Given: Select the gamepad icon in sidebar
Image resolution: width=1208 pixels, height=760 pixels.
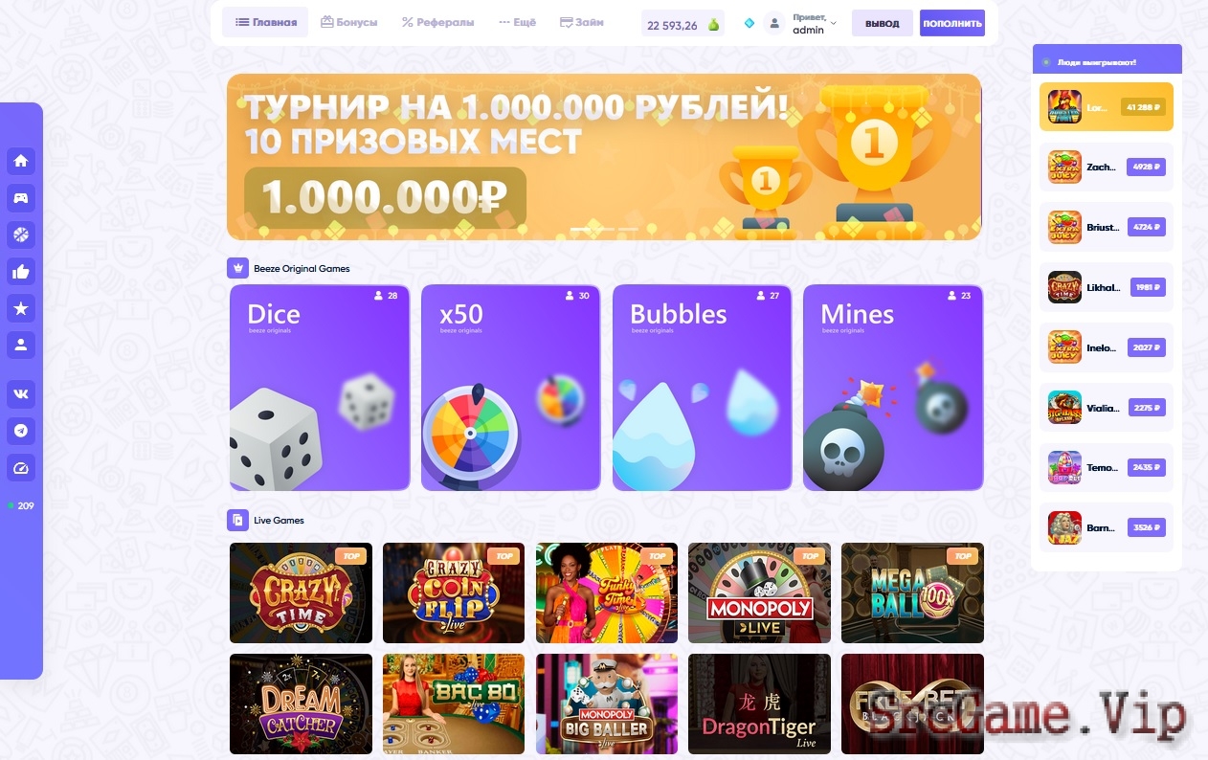Looking at the screenshot, I should [21, 198].
